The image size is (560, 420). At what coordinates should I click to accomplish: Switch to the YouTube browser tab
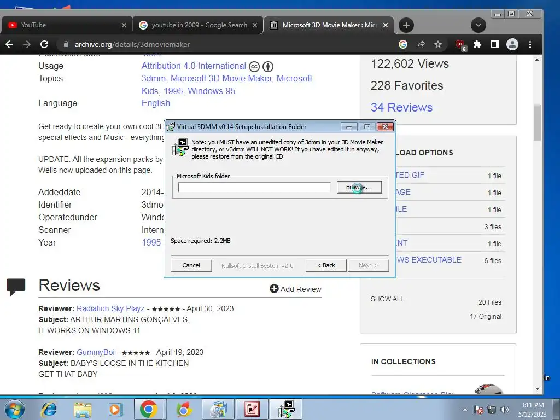[x=66, y=25]
